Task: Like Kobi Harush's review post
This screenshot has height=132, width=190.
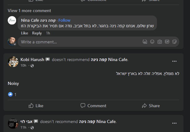Action: pos(36,106)
